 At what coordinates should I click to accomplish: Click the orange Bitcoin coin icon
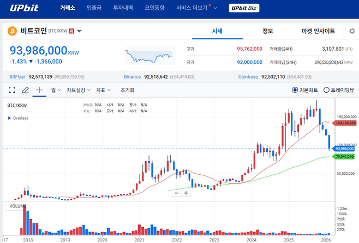point(12,32)
